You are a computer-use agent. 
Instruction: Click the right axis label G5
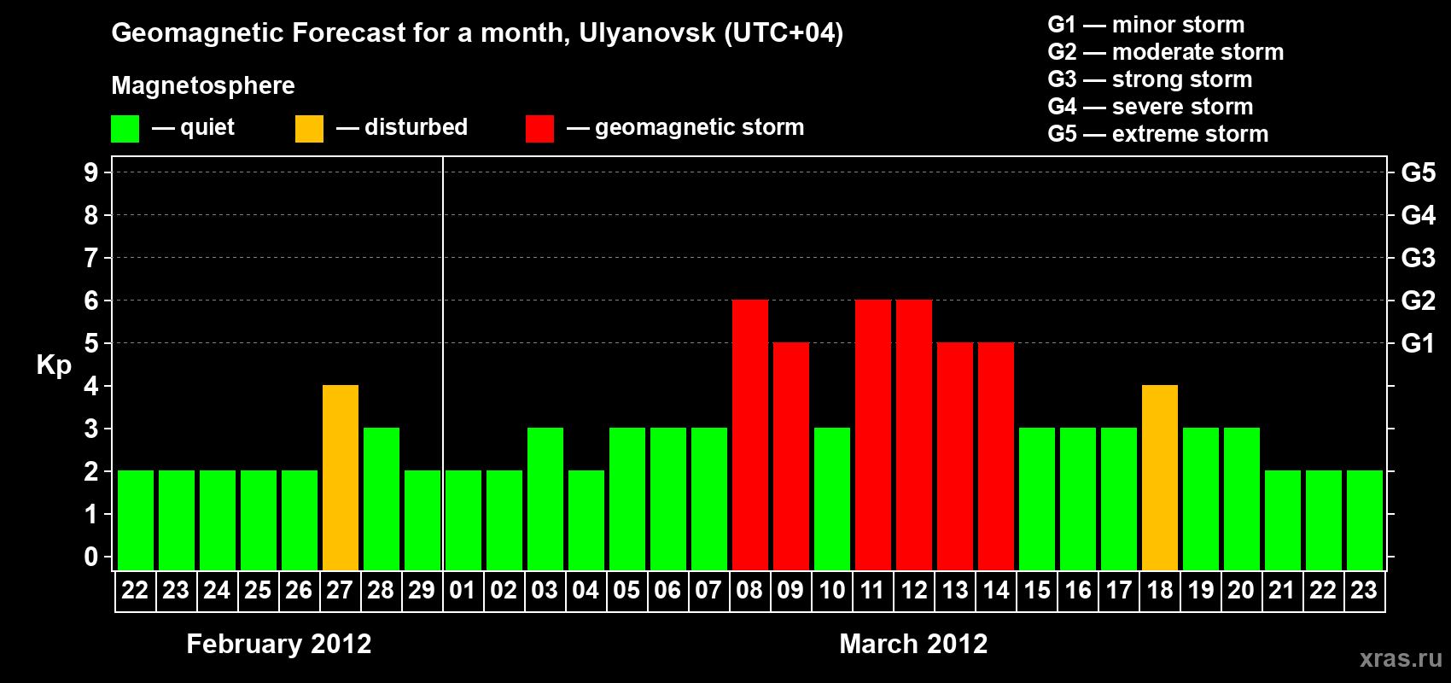1419,172
